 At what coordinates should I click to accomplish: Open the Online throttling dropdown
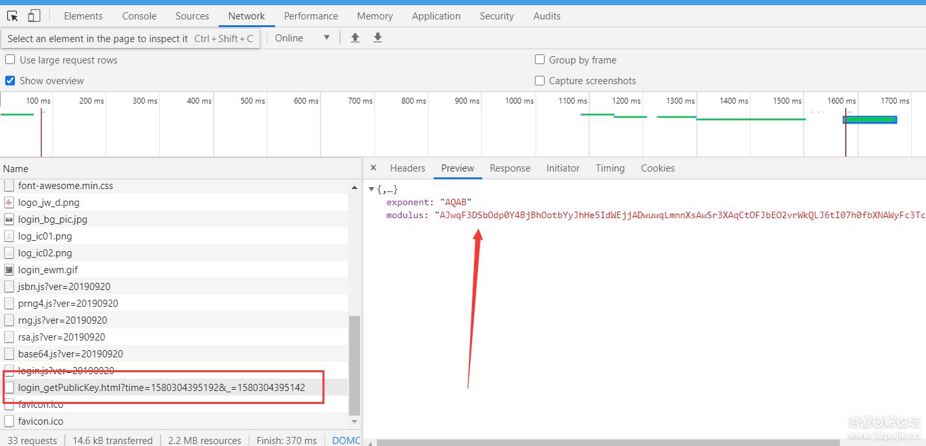tap(302, 38)
